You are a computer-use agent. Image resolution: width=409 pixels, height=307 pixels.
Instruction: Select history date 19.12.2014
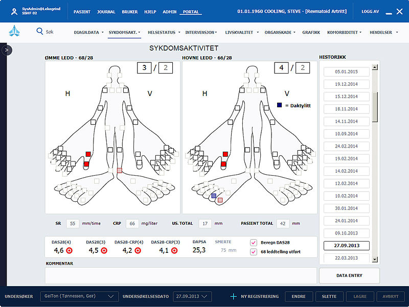tap(346, 84)
